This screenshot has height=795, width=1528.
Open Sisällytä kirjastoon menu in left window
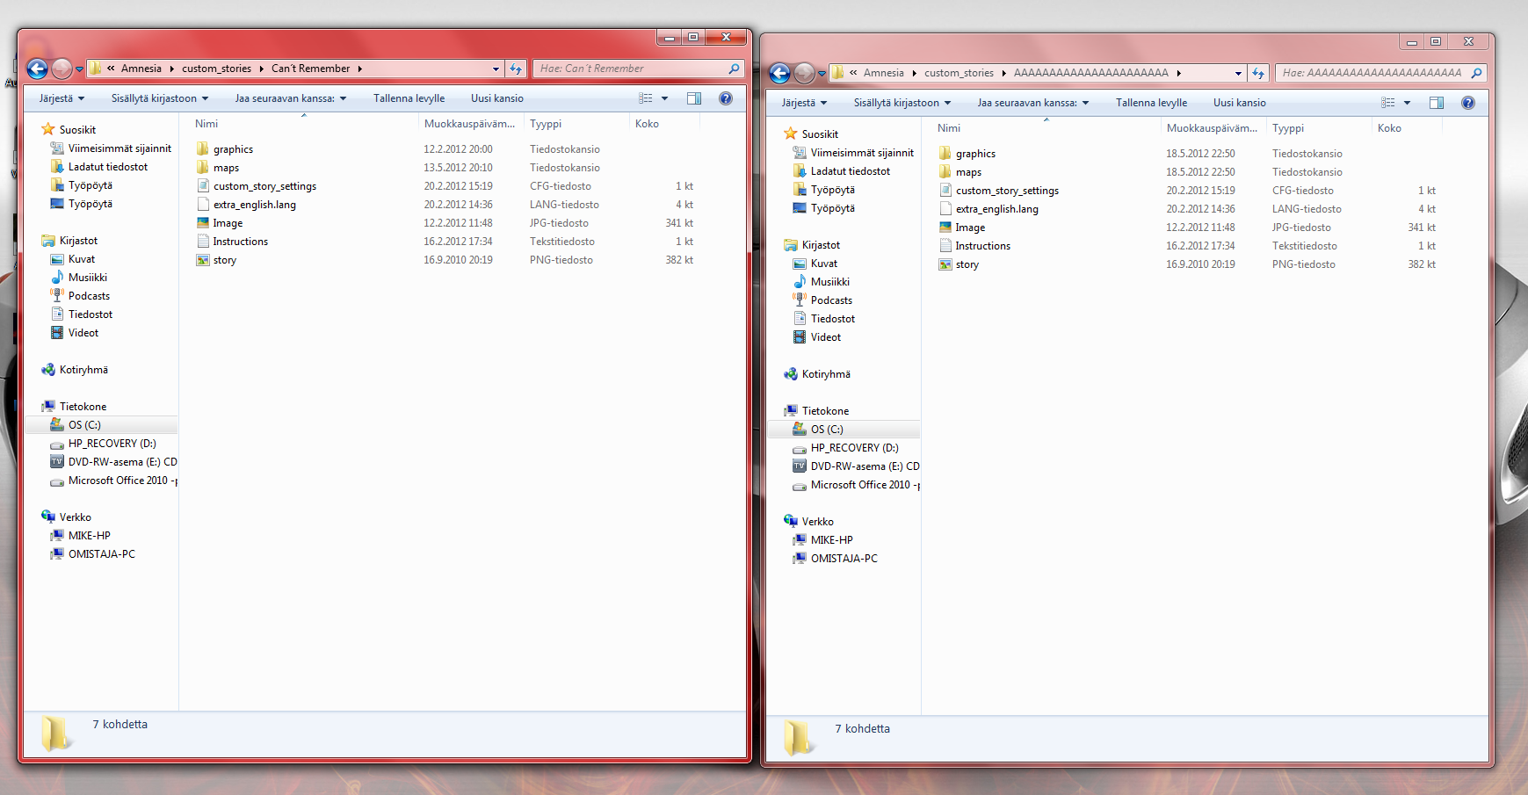click(159, 98)
